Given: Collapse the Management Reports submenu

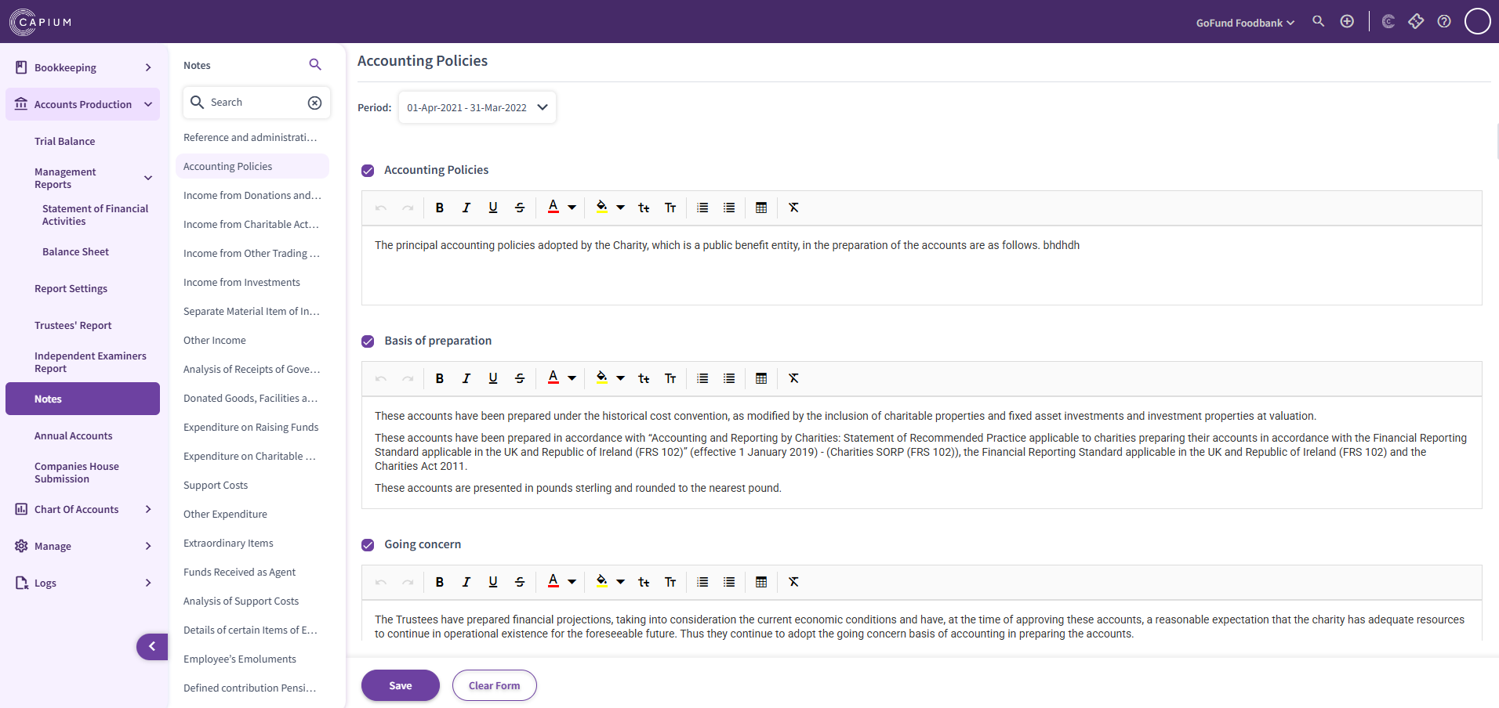Looking at the screenshot, I should (148, 178).
